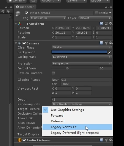Open the Account dropdown
Viewport: 124px width, 146px height.
pyautogui.click(x=50, y=1)
